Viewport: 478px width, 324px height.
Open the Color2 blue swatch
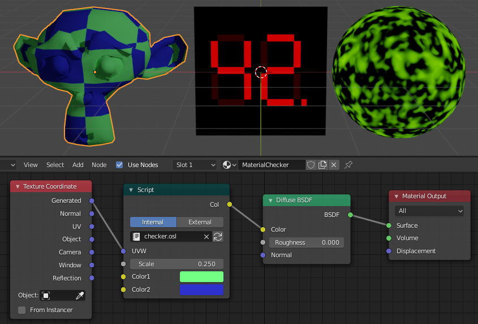(201, 290)
